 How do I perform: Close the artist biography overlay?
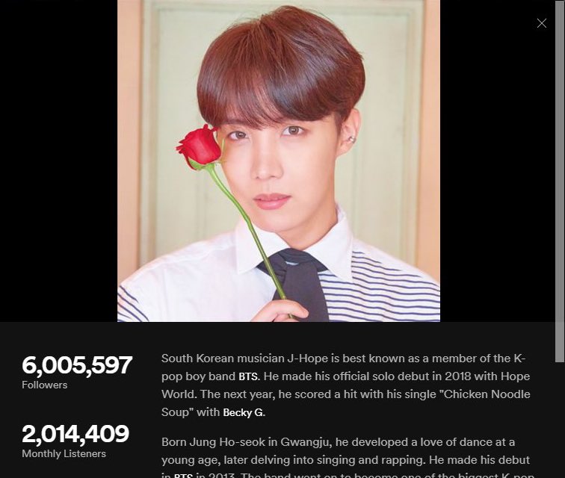pyautogui.click(x=541, y=23)
